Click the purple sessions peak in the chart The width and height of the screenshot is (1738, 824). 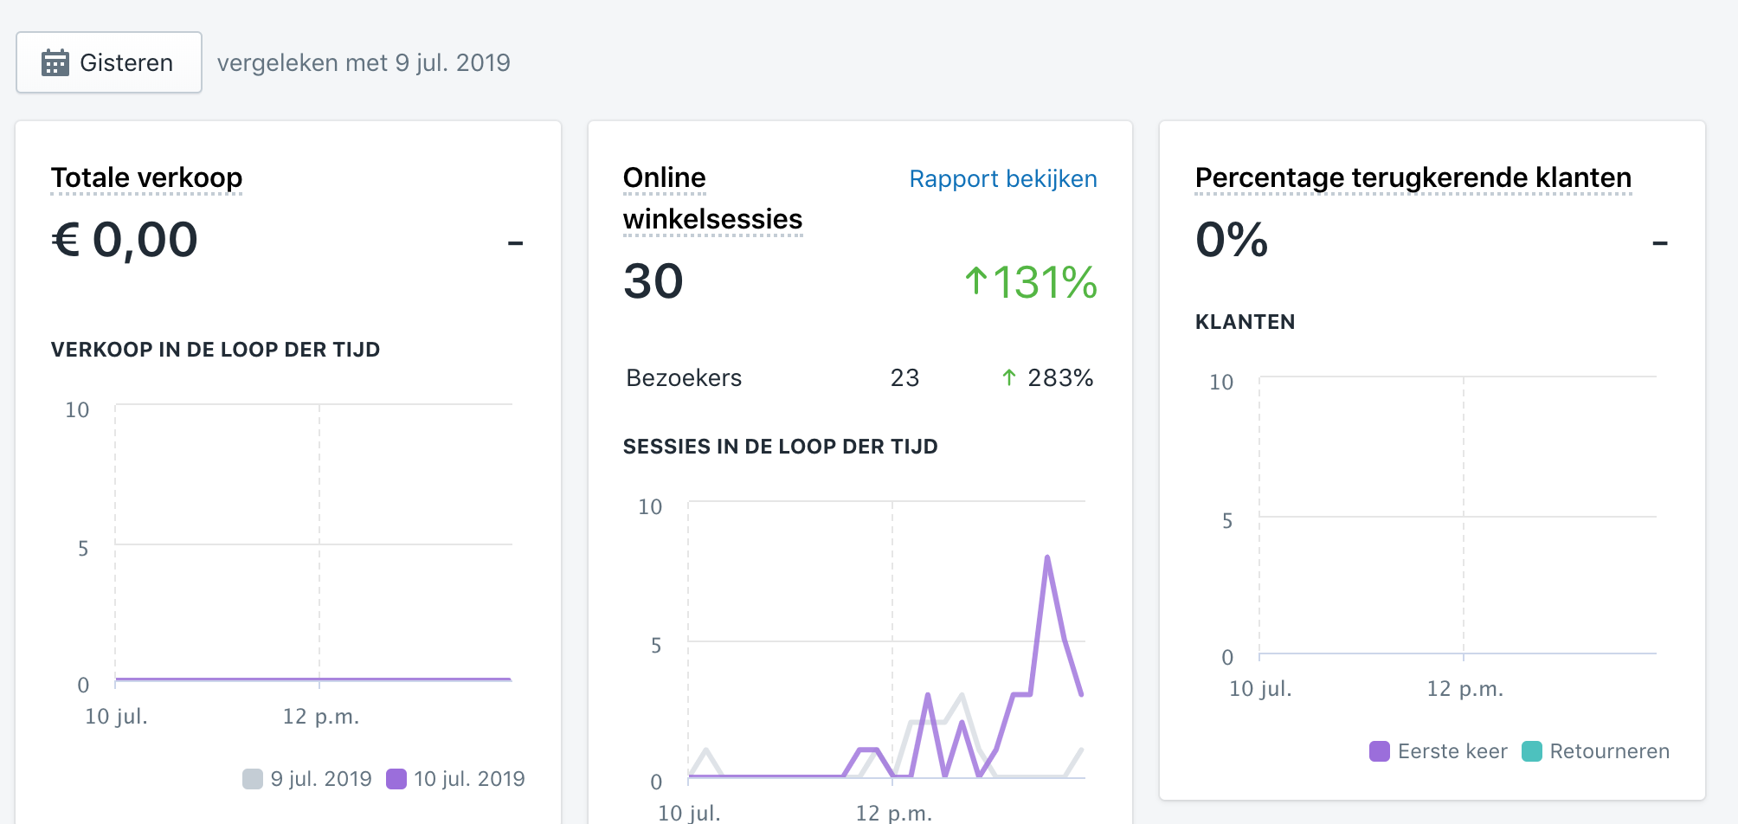(1047, 558)
